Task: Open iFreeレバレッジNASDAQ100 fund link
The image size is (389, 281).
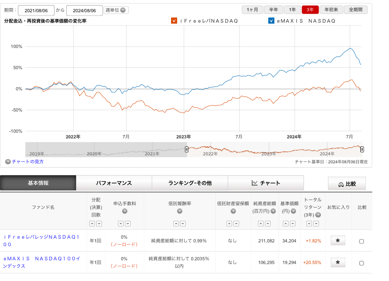Action: tap(41, 241)
